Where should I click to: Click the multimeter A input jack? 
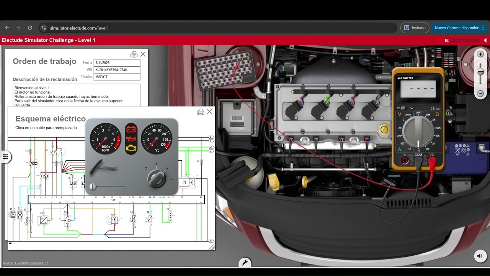pos(405,161)
